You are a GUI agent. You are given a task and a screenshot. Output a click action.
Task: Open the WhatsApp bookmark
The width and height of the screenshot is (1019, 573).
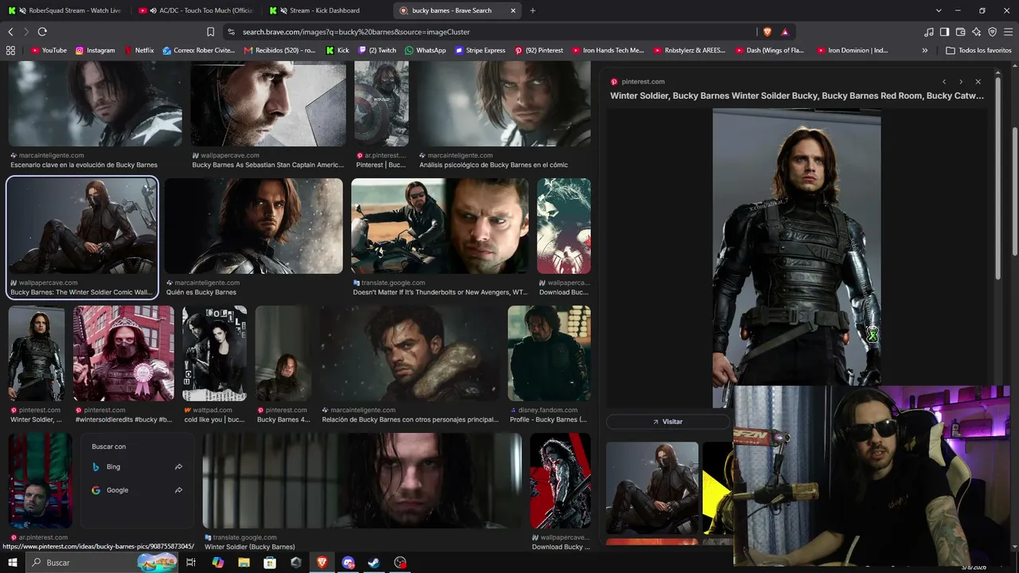pyautogui.click(x=425, y=50)
